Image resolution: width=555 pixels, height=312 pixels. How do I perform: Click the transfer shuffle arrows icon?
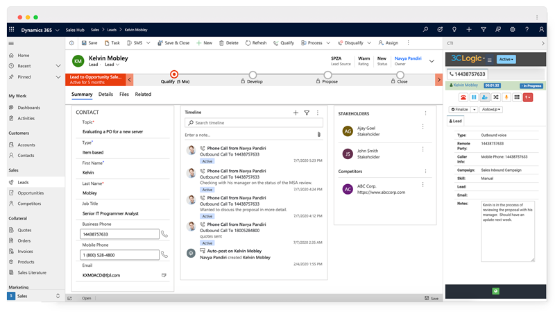(x=496, y=97)
